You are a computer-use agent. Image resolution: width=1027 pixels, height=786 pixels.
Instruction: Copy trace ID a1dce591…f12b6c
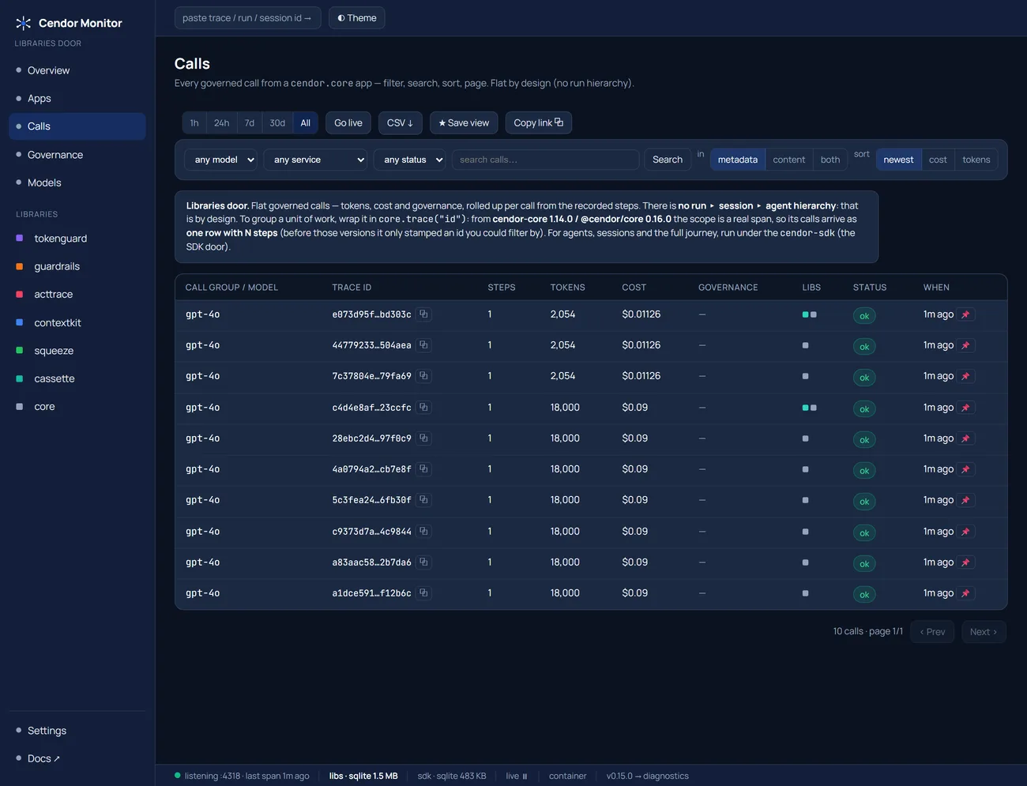(x=423, y=593)
